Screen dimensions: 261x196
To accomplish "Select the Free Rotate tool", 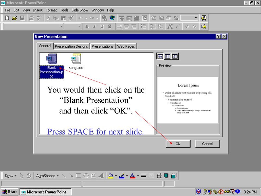I will [29, 176].
